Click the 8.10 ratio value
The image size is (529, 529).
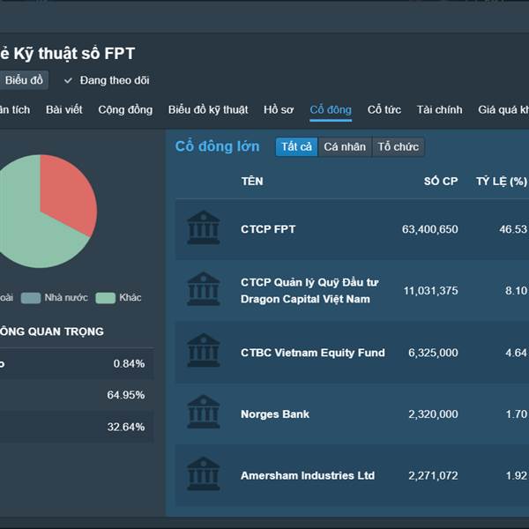point(516,290)
